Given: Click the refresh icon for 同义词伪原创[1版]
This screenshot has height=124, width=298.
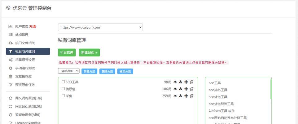Looking at the screenshot, I should tap(11, 98).
